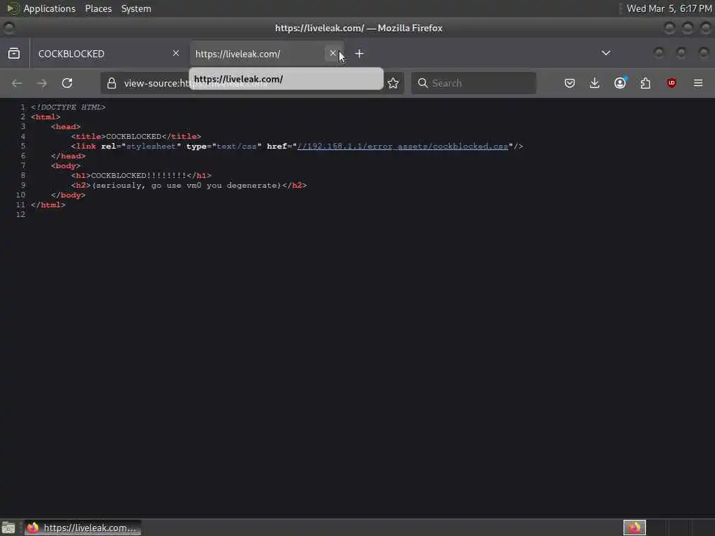This screenshot has width=715, height=536.
Task: Click the padlock site info icon
Action: coord(112,84)
